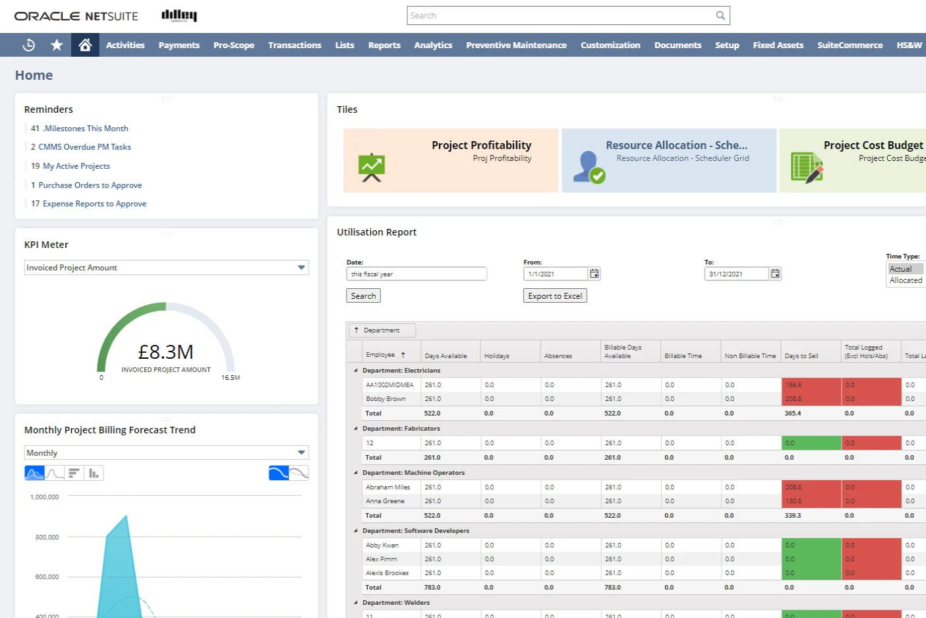Click the global Search input field
Image resolution: width=926 pixels, height=618 pixels.
561,15
